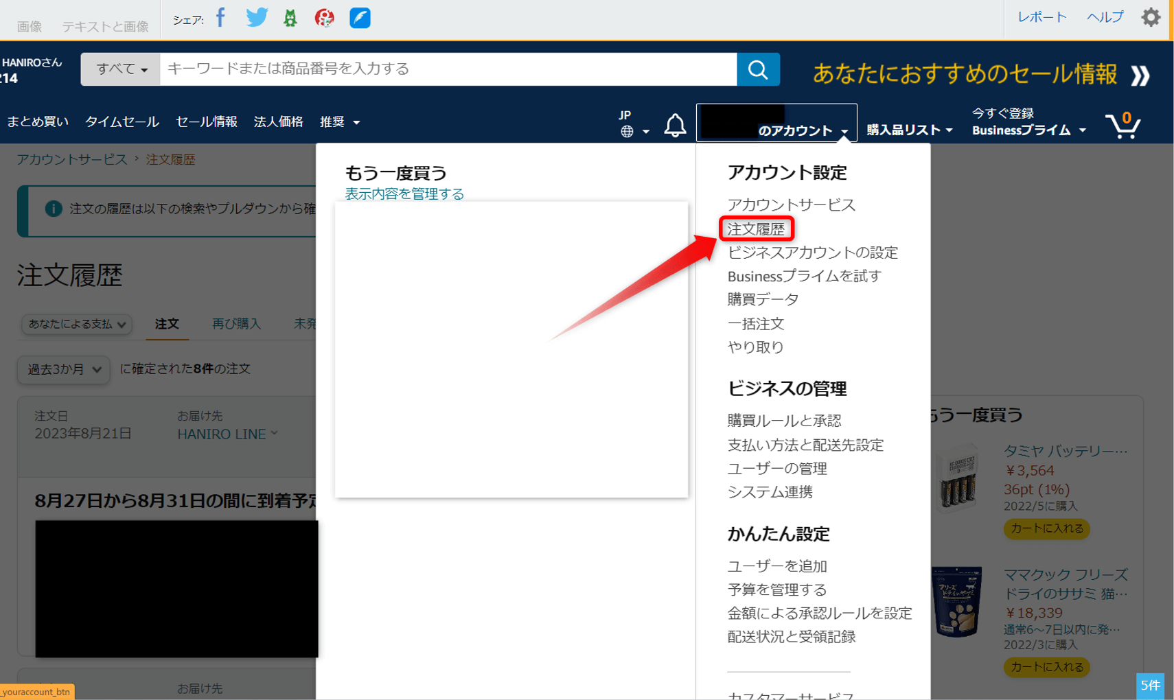The width and height of the screenshot is (1174, 700).
Task: Open the shopping cart
Action: point(1123,125)
